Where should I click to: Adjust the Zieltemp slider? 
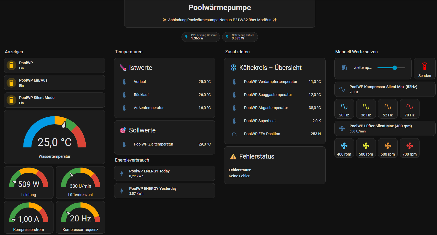[x=391, y=68]
